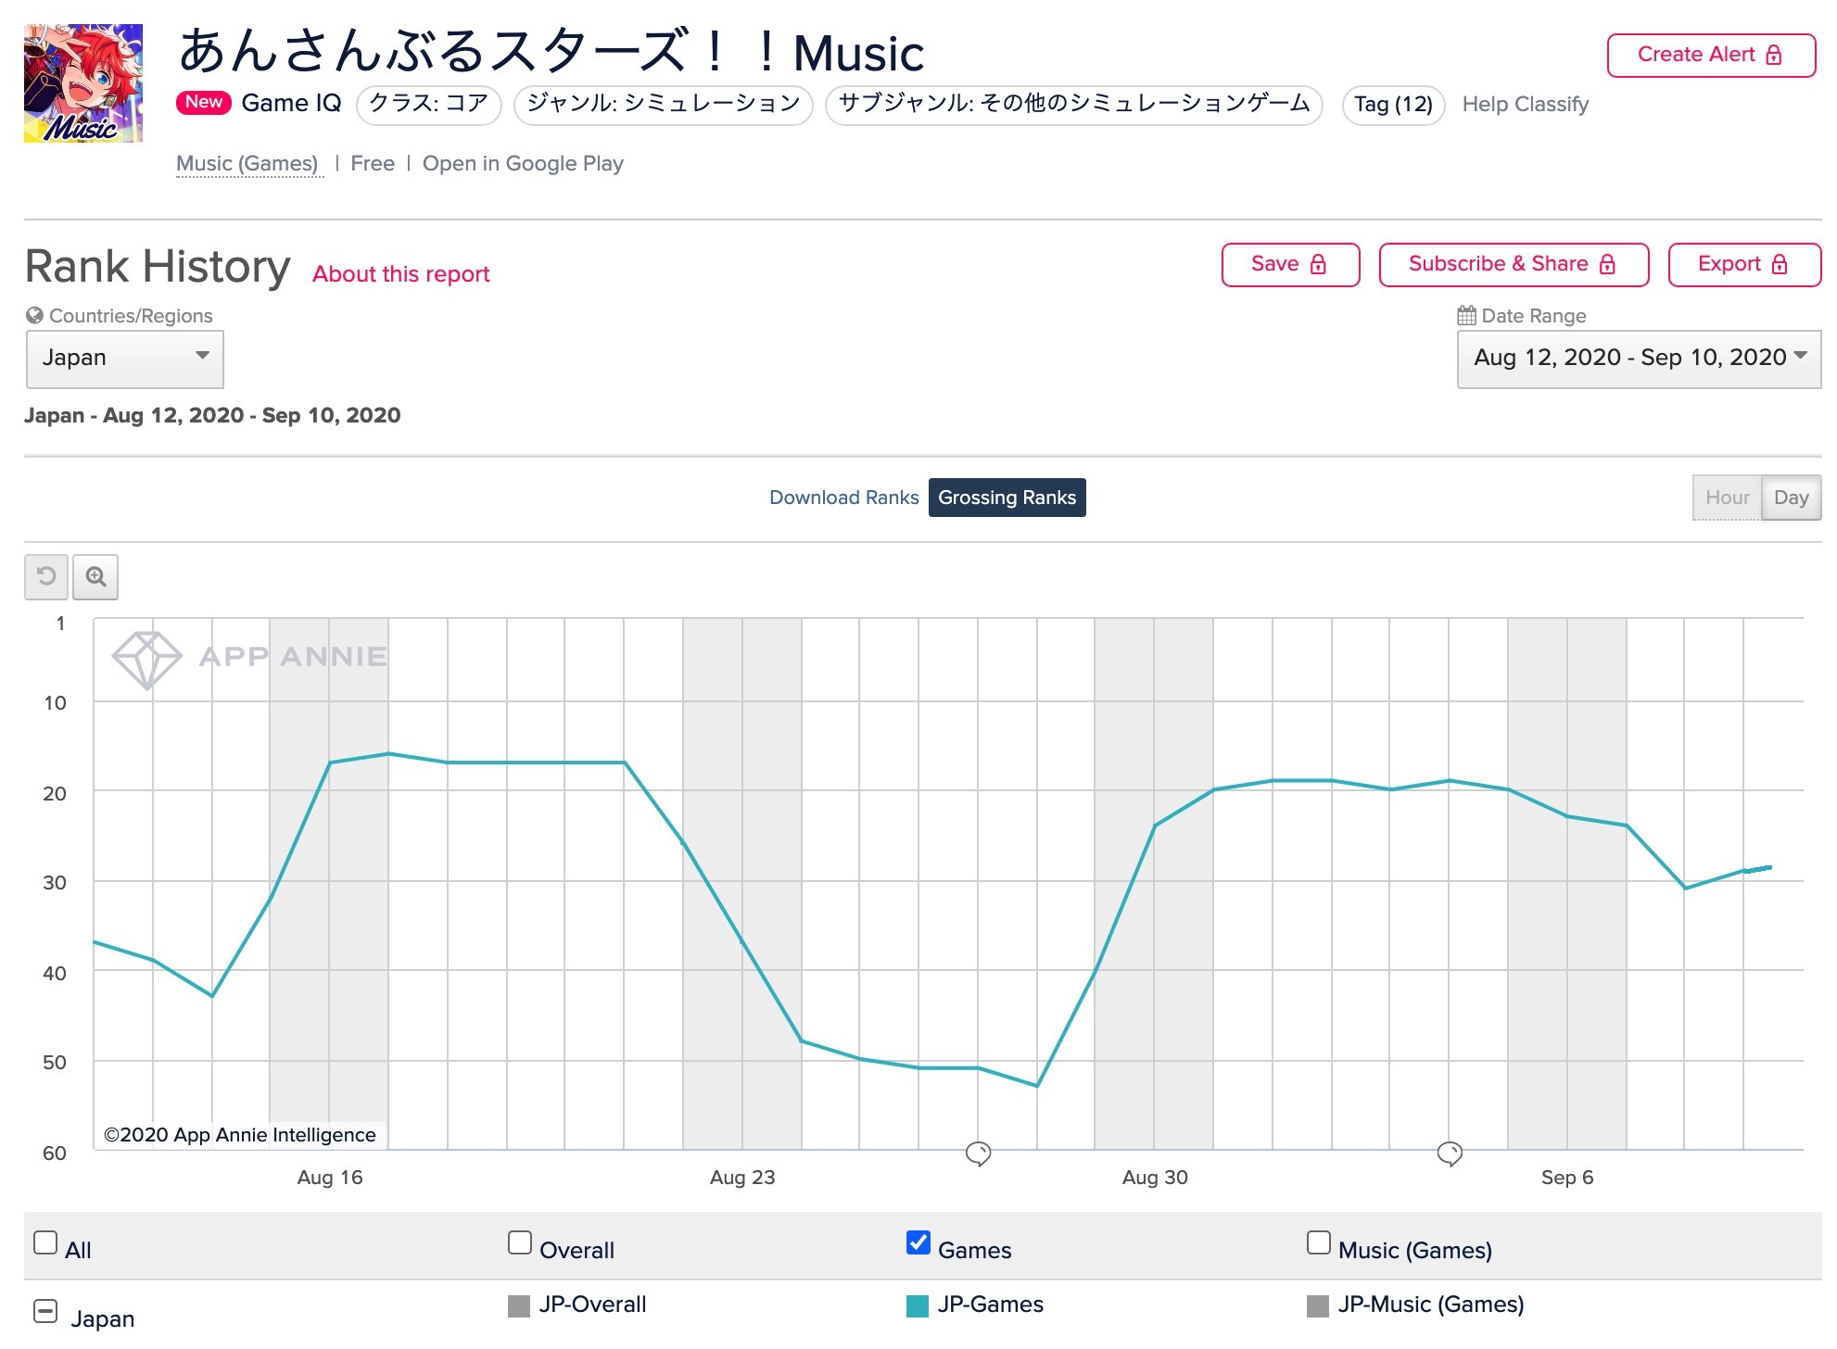Viewport: 1837px width, 1349px height.
Task: Click the Game IQ label
Action: pyautogui.click(x=291, y=103)
